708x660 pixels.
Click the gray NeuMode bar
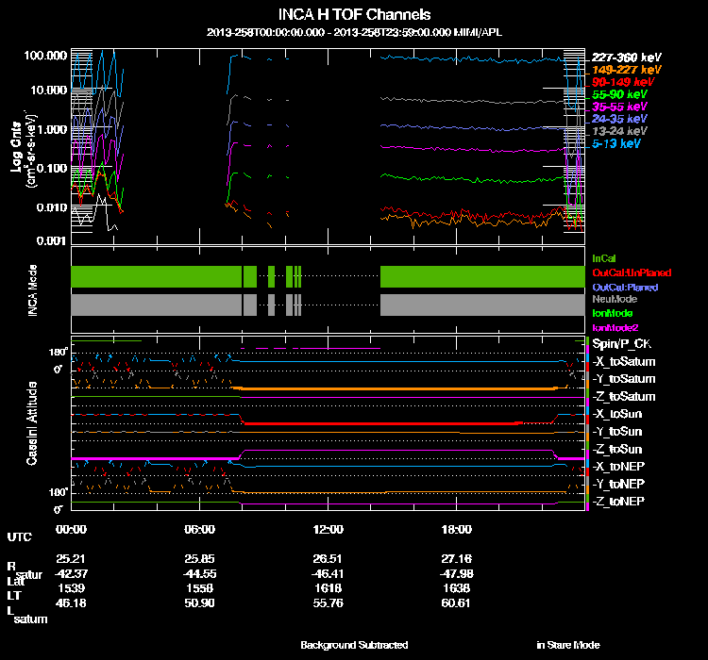tap(156, 305)
